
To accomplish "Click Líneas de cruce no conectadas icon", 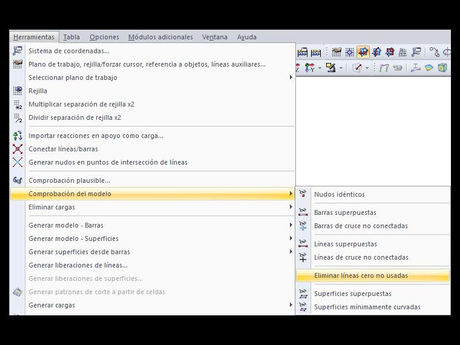I will point(303,257).
